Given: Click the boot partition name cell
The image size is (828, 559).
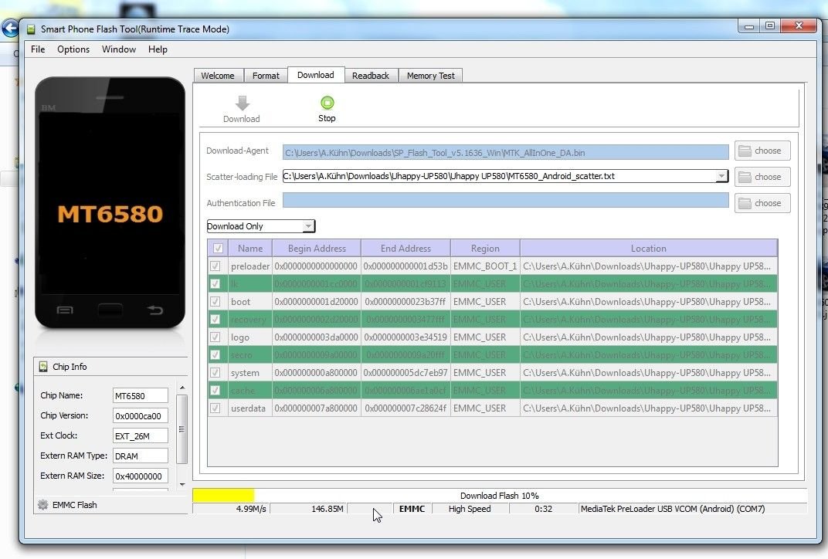Looking at the screenshot, I should click(x=249, y=301).
